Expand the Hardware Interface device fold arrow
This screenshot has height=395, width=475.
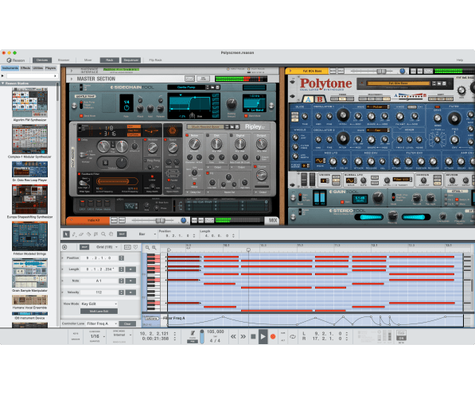(72, 71)
